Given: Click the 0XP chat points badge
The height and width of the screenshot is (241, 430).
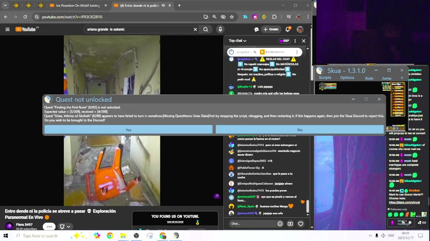Looking at the screenshot, I should [284, 41].
